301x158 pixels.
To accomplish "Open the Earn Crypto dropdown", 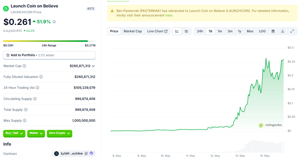I will click(x=60, y=133).
